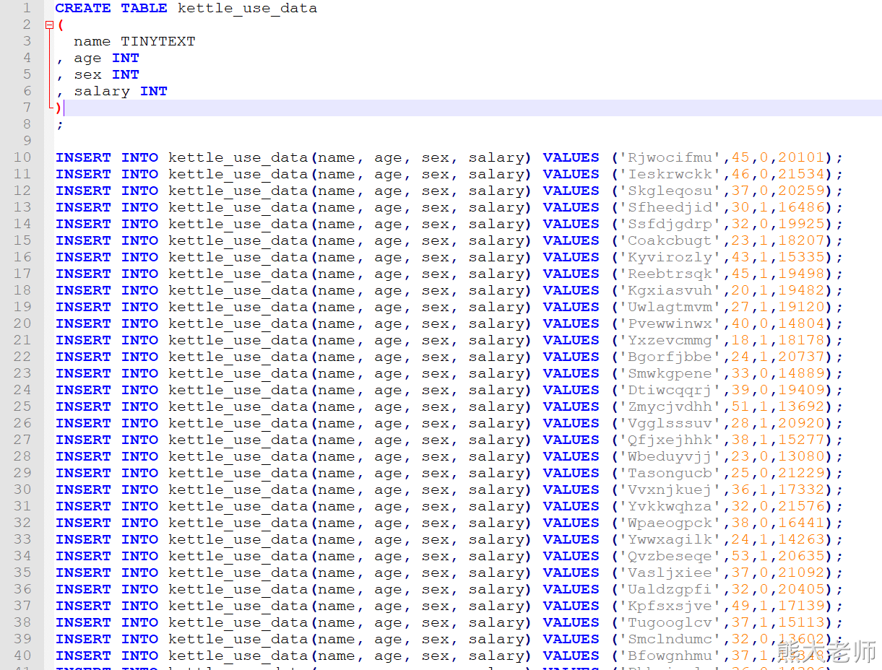Click the salary value 21229 on line 29
This screenshot has width=882, height=670.
[801, 474]
